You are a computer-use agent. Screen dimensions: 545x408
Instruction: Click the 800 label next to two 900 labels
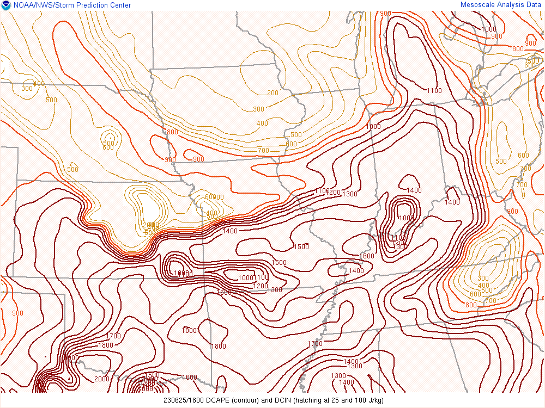tap(173, 132)
